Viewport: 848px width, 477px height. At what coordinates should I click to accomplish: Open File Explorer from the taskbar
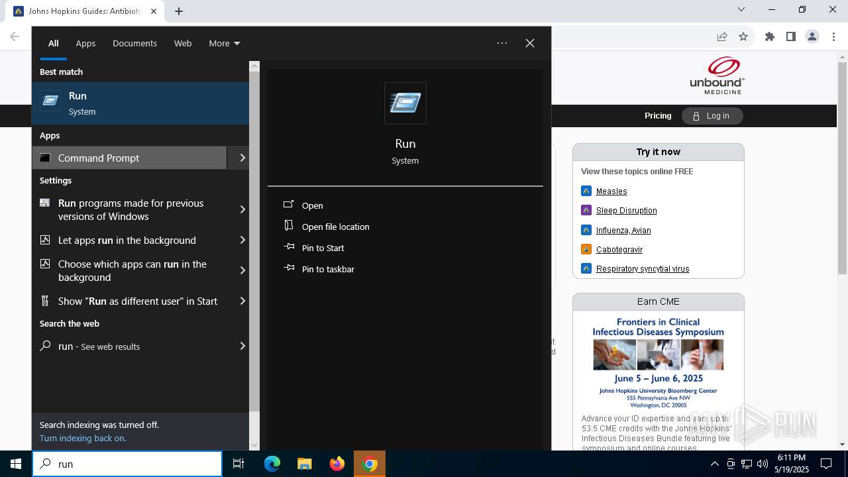(304, 464)
